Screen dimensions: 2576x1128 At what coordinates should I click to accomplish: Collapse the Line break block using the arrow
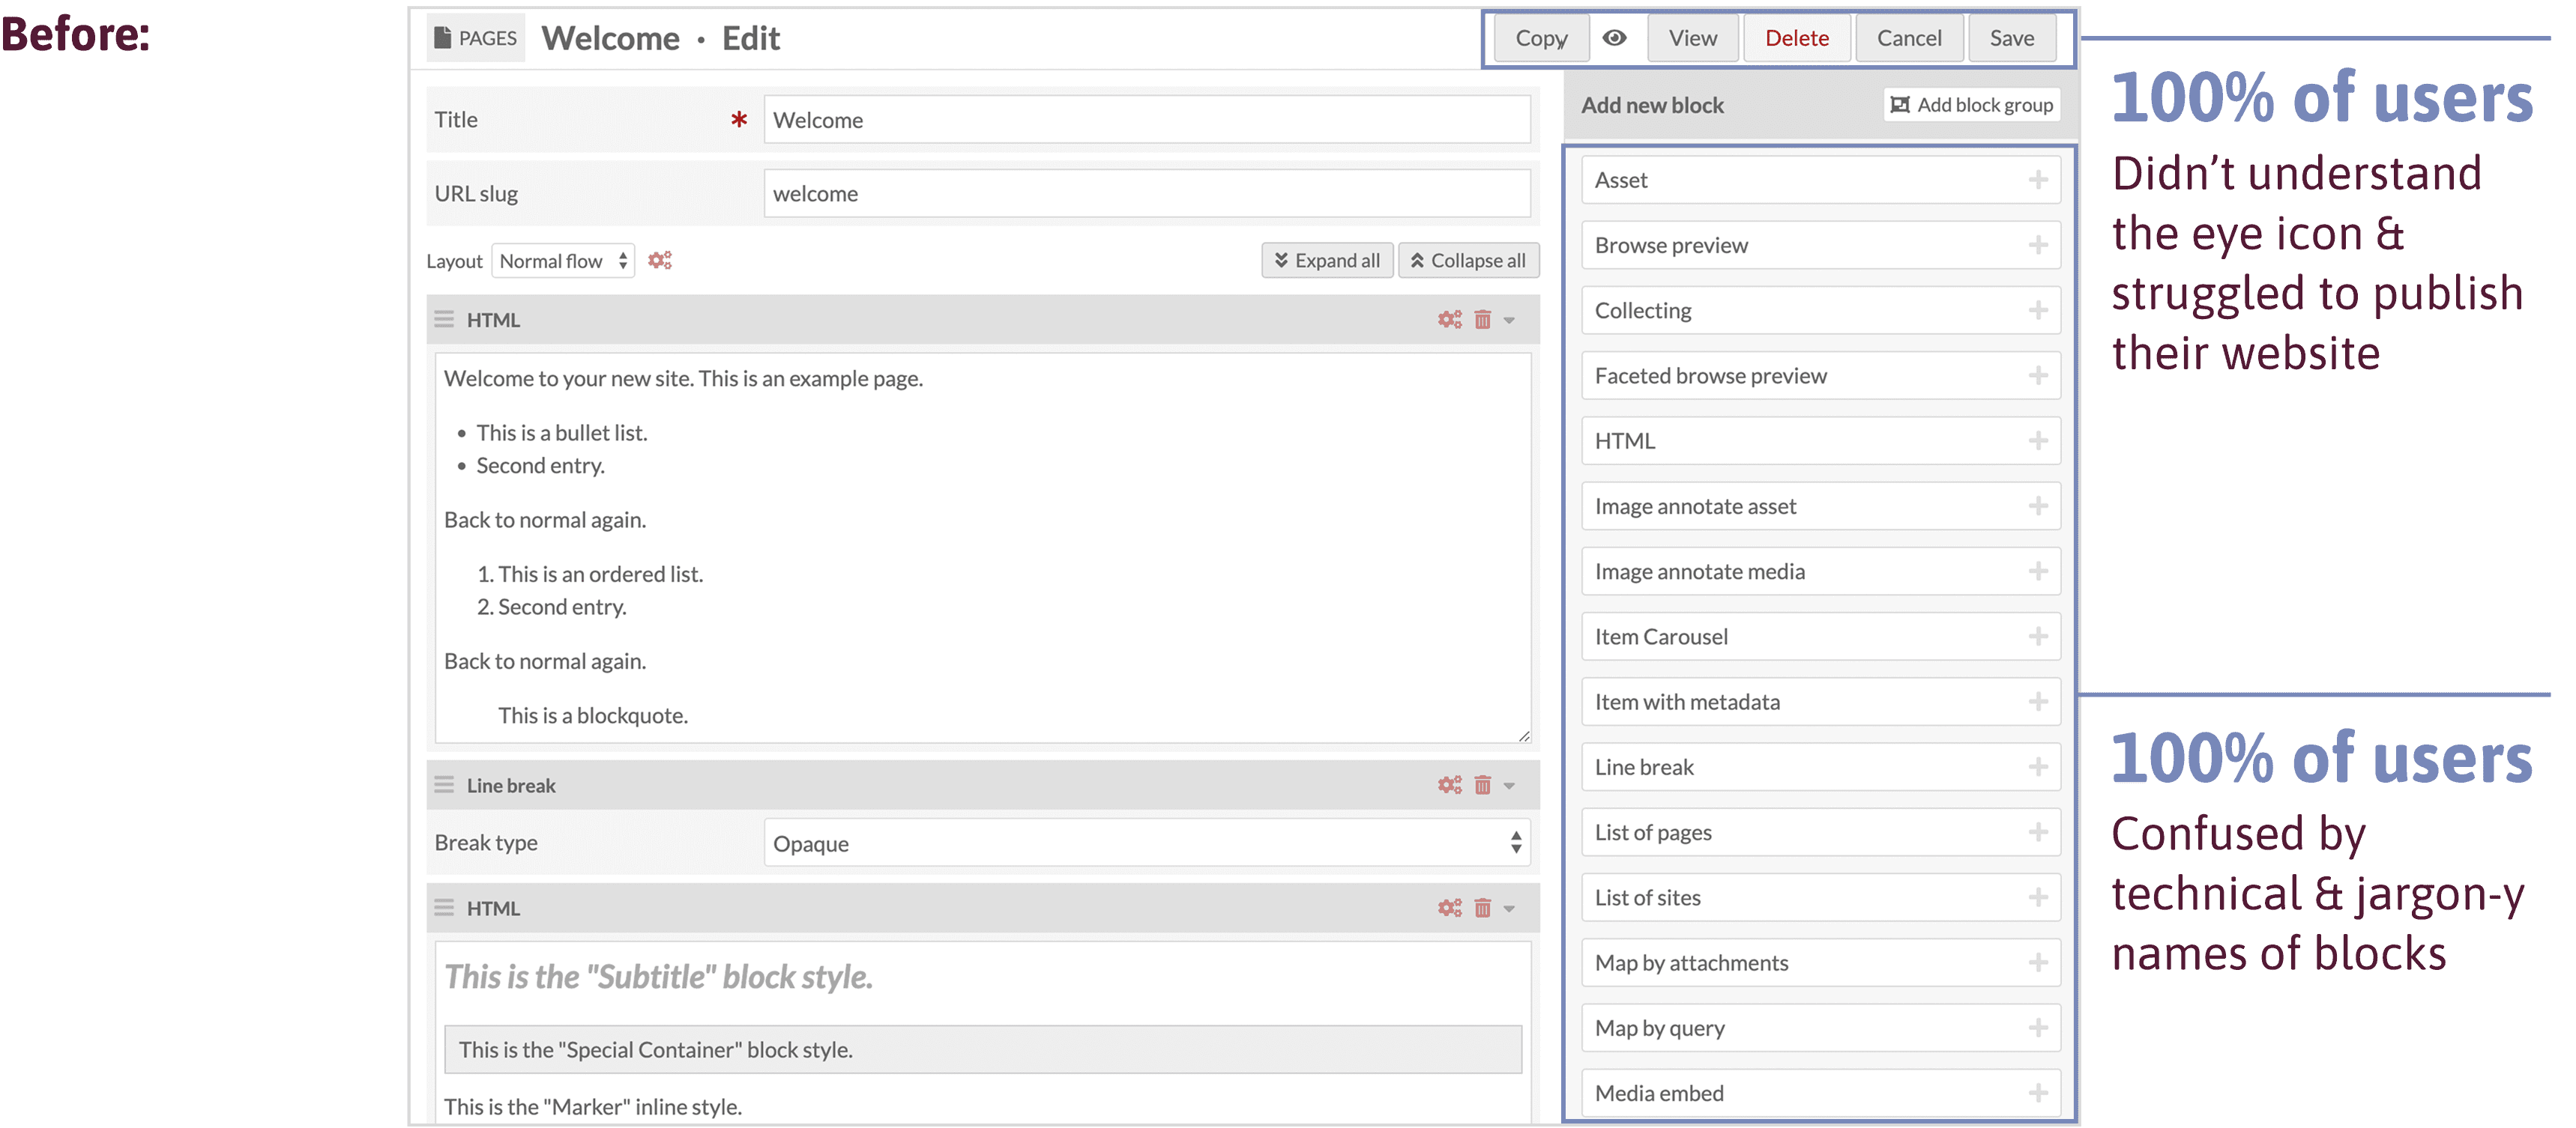[1509, 786]
